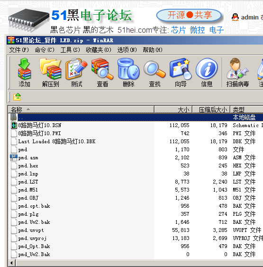Follow the 微控 link in the banner
Viewport: 263px width, 267px height.
click(197, 30)
